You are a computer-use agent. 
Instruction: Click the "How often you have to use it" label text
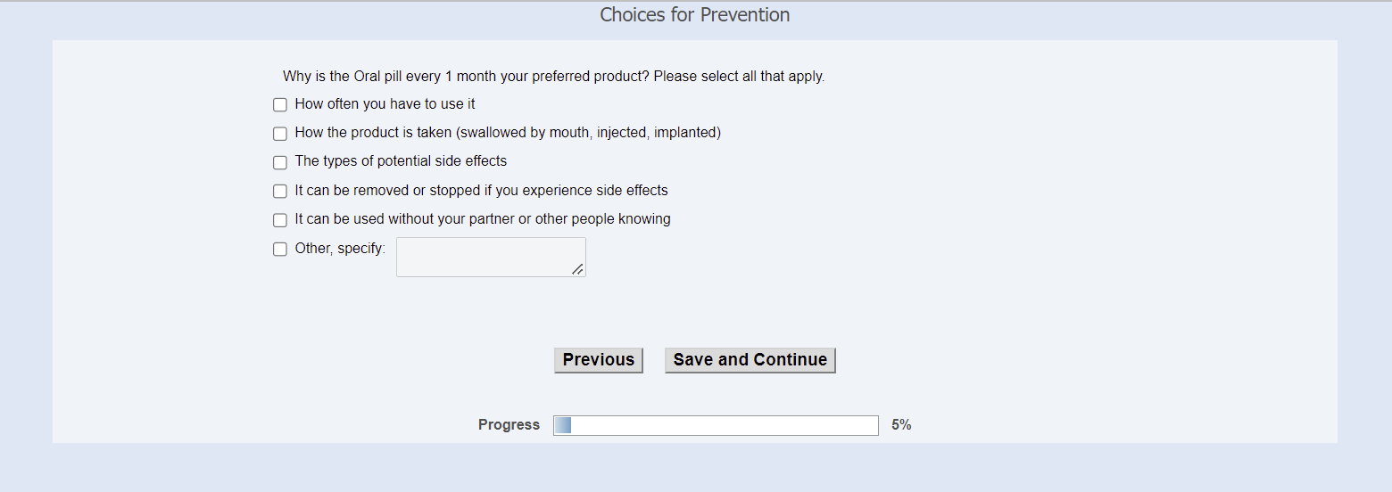385,104
